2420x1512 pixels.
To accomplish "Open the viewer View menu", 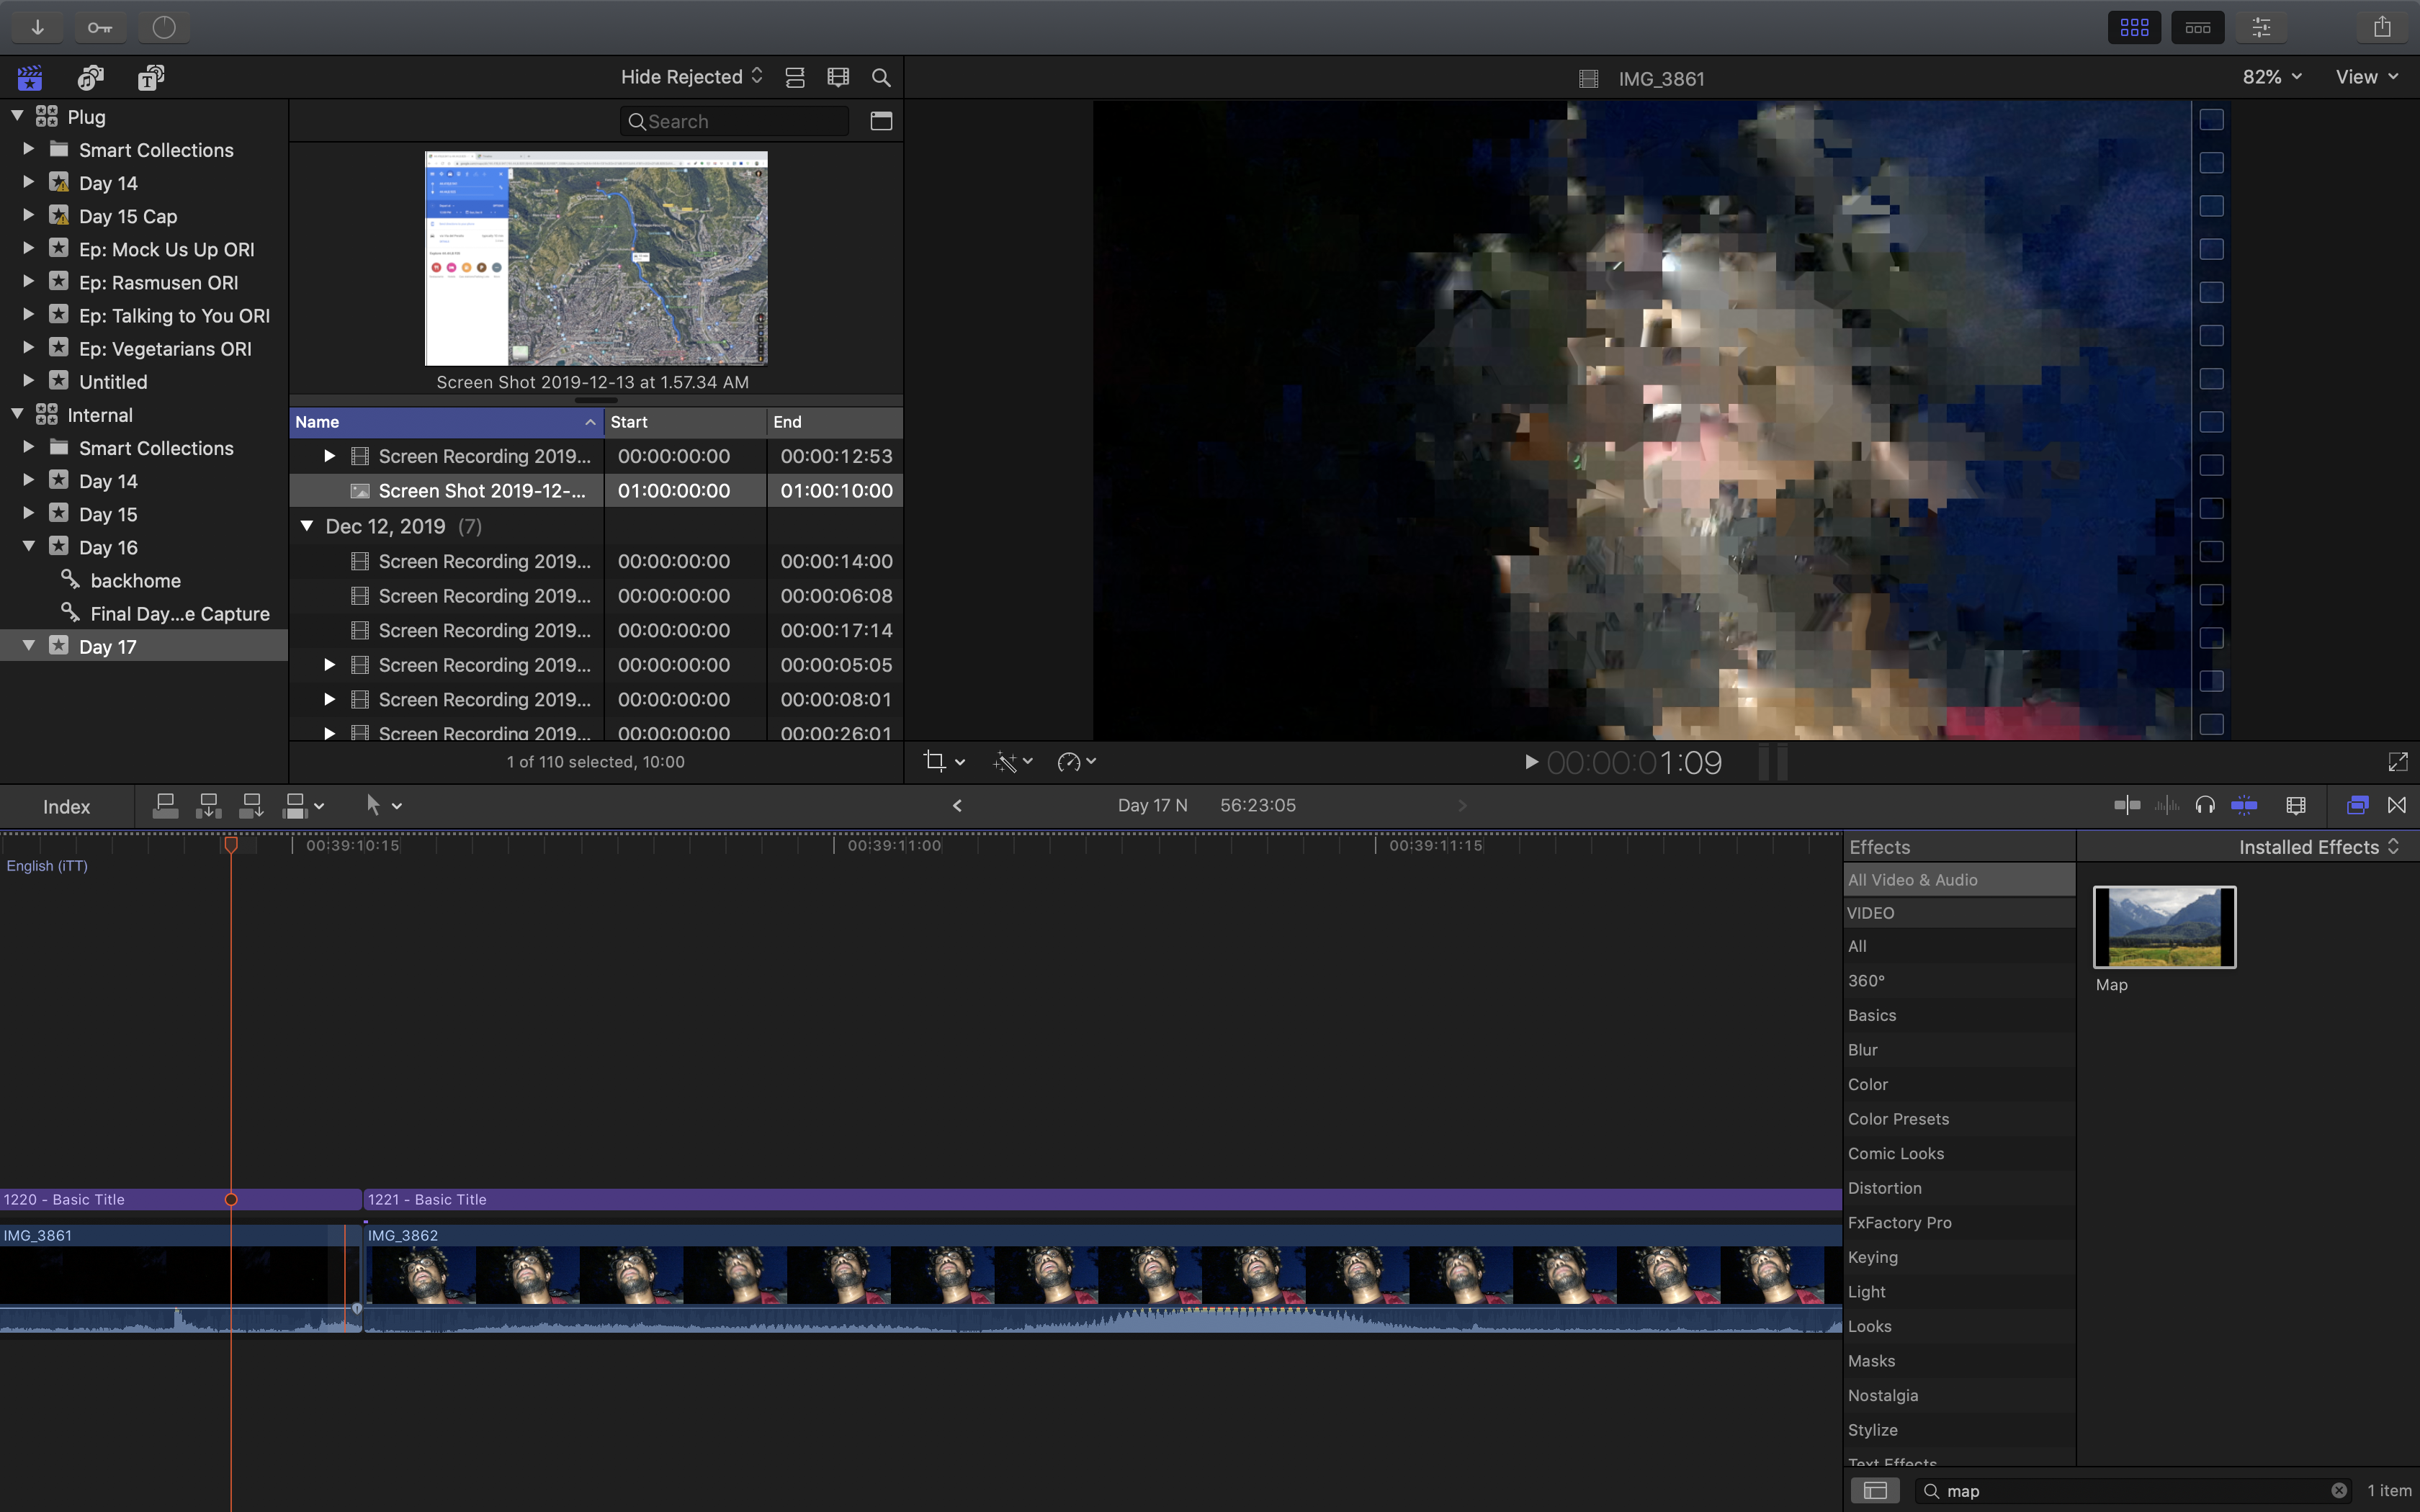I will tap(2366, 77).
